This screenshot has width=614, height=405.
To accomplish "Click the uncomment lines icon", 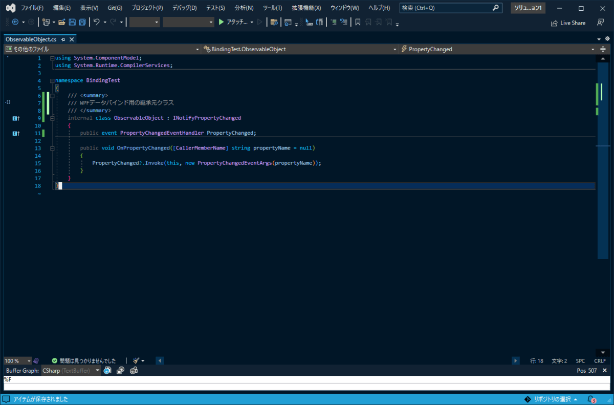I will [x=344, y=22].
